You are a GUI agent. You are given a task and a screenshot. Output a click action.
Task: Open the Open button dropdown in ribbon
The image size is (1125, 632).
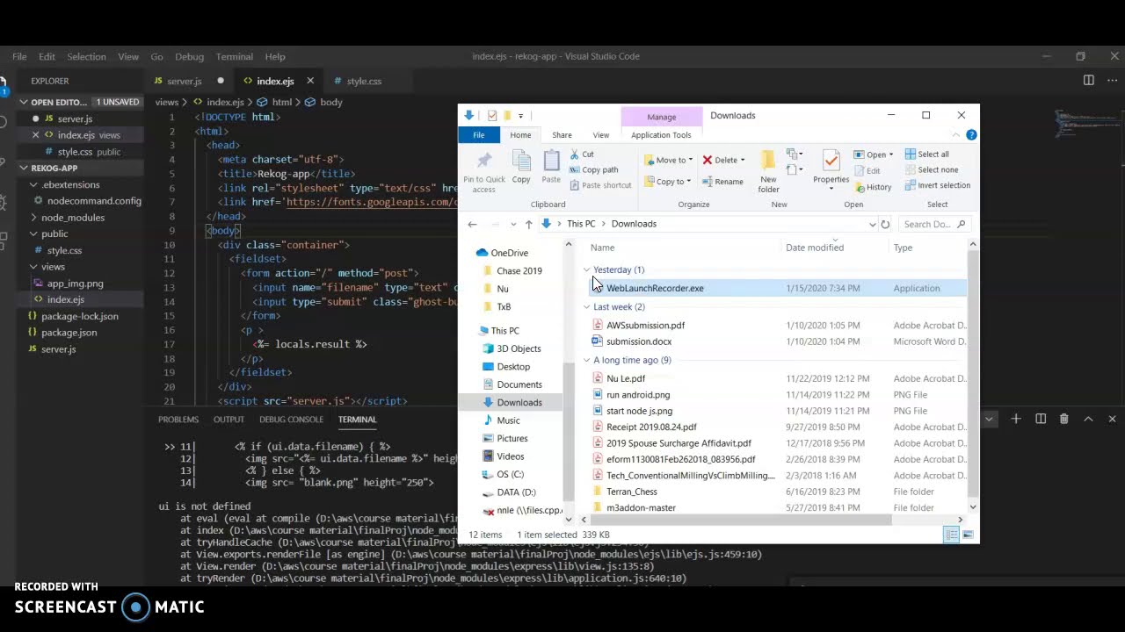coord(890,154)
